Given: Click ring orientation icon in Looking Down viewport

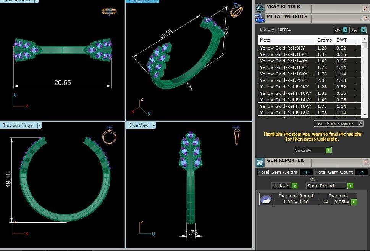Looking at the screenshot, I should (109, 11).
